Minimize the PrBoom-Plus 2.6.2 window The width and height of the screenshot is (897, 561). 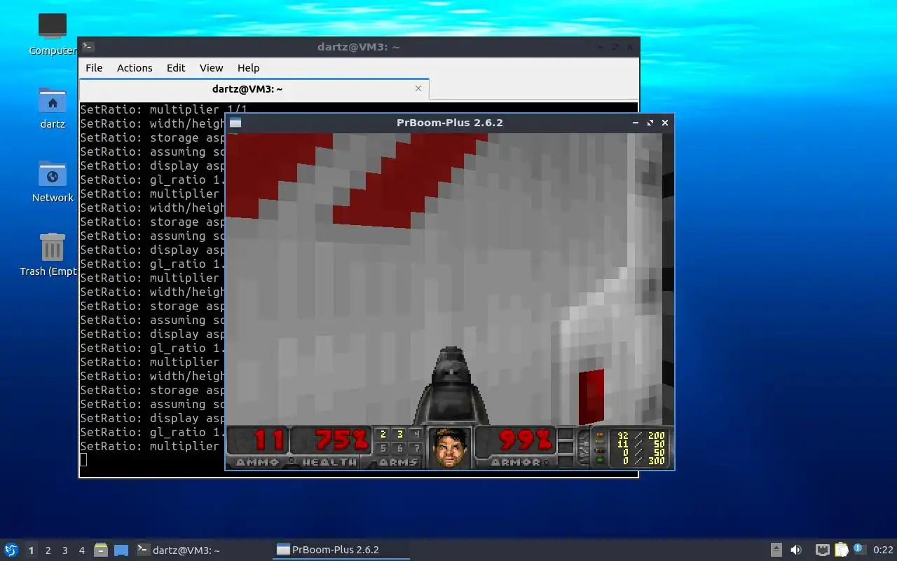point(636,123)
